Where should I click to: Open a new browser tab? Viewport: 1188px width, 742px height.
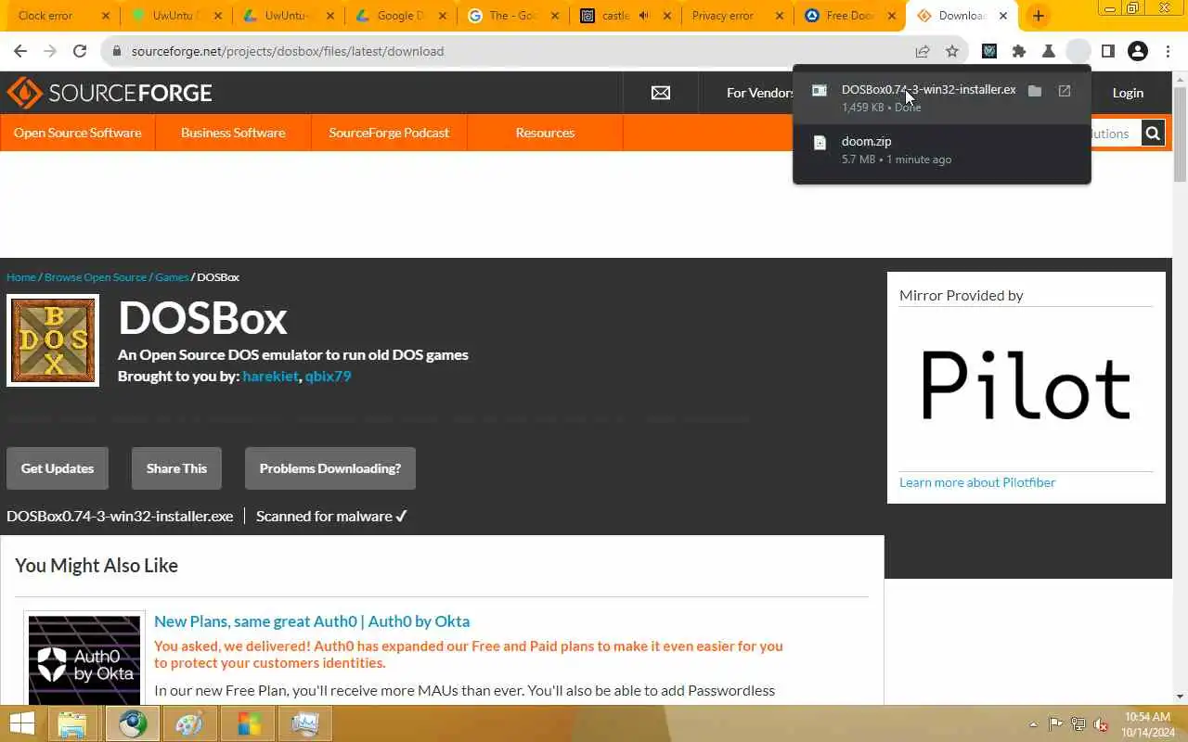tap(1039, 16)
